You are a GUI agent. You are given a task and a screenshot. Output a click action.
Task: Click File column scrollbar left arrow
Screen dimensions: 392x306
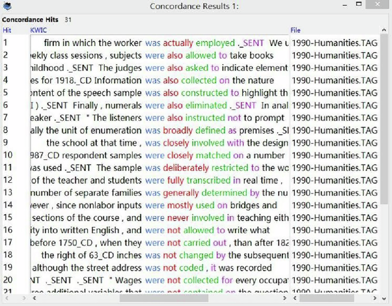tap(295, 298)
